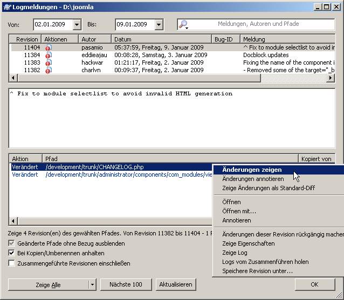The image size is (344, 300).
Task: Click the magnifier search filter icon
Action: (183, 24)
